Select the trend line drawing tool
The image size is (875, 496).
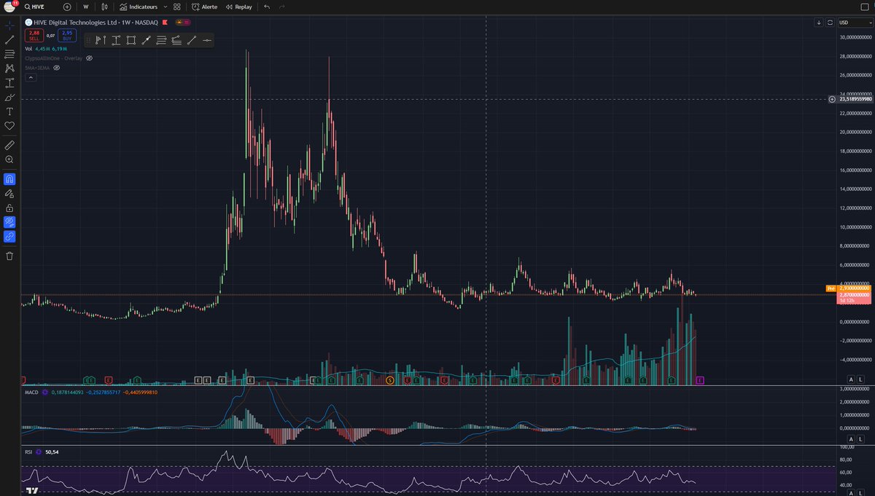(9, 40)
